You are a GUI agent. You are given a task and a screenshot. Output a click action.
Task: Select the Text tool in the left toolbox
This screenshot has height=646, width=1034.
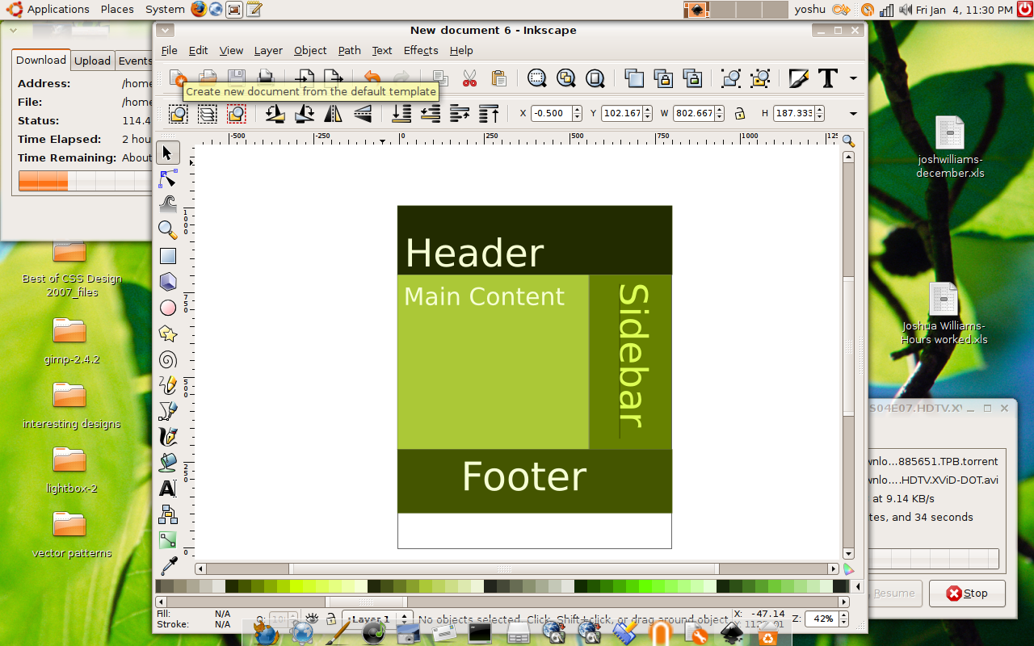pos(168,488)
